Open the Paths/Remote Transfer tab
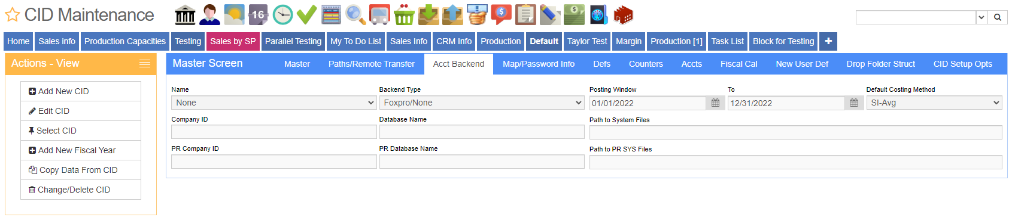1012x220 pixels. 372,64
